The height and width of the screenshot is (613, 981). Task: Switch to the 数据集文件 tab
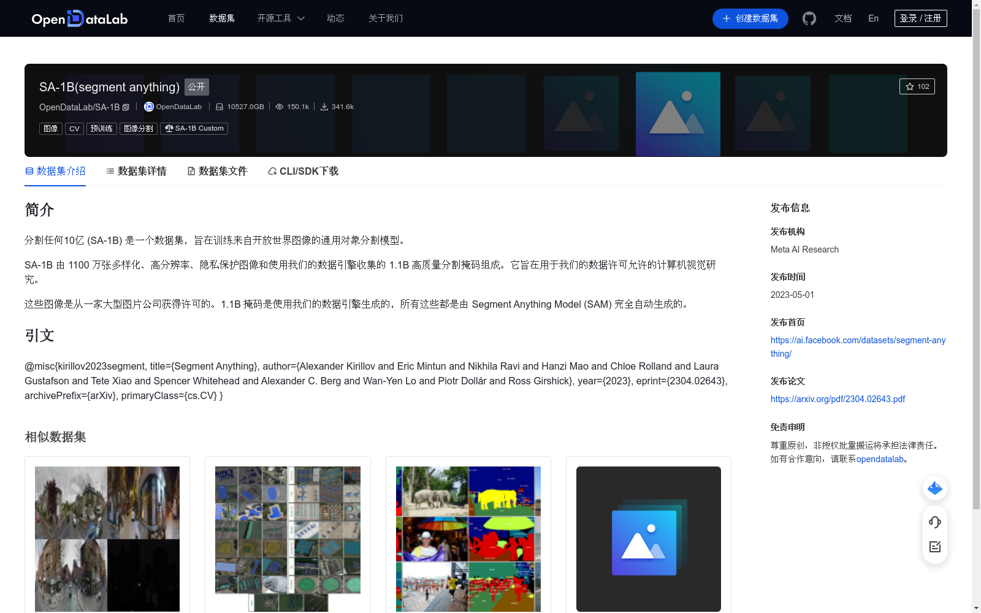pyautogui.click(x=217, y=171)
